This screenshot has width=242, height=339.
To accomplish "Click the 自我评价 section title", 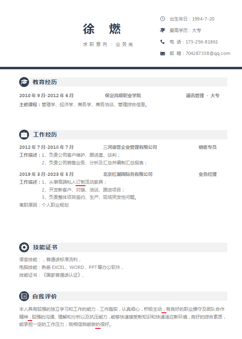I will (45, 296).
